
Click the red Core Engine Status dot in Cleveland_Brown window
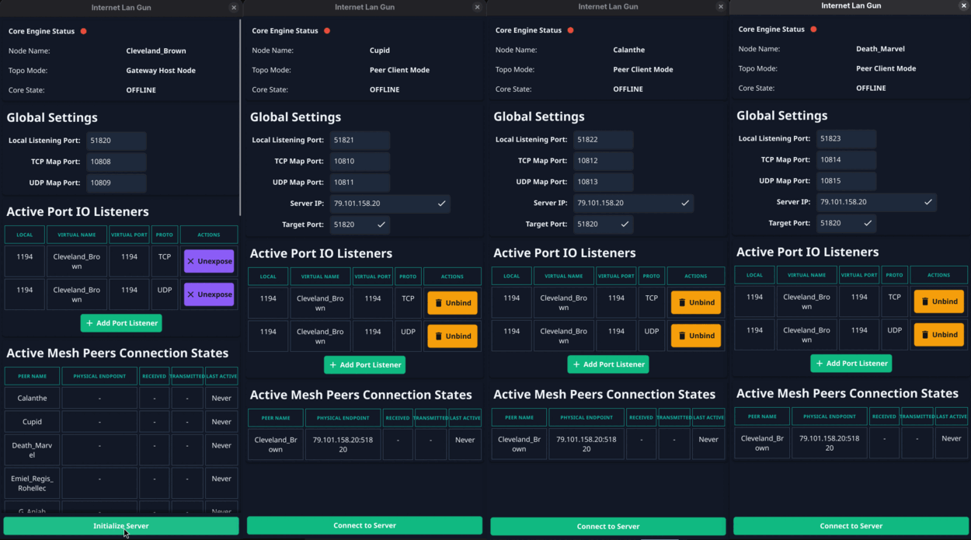point(83,32)
